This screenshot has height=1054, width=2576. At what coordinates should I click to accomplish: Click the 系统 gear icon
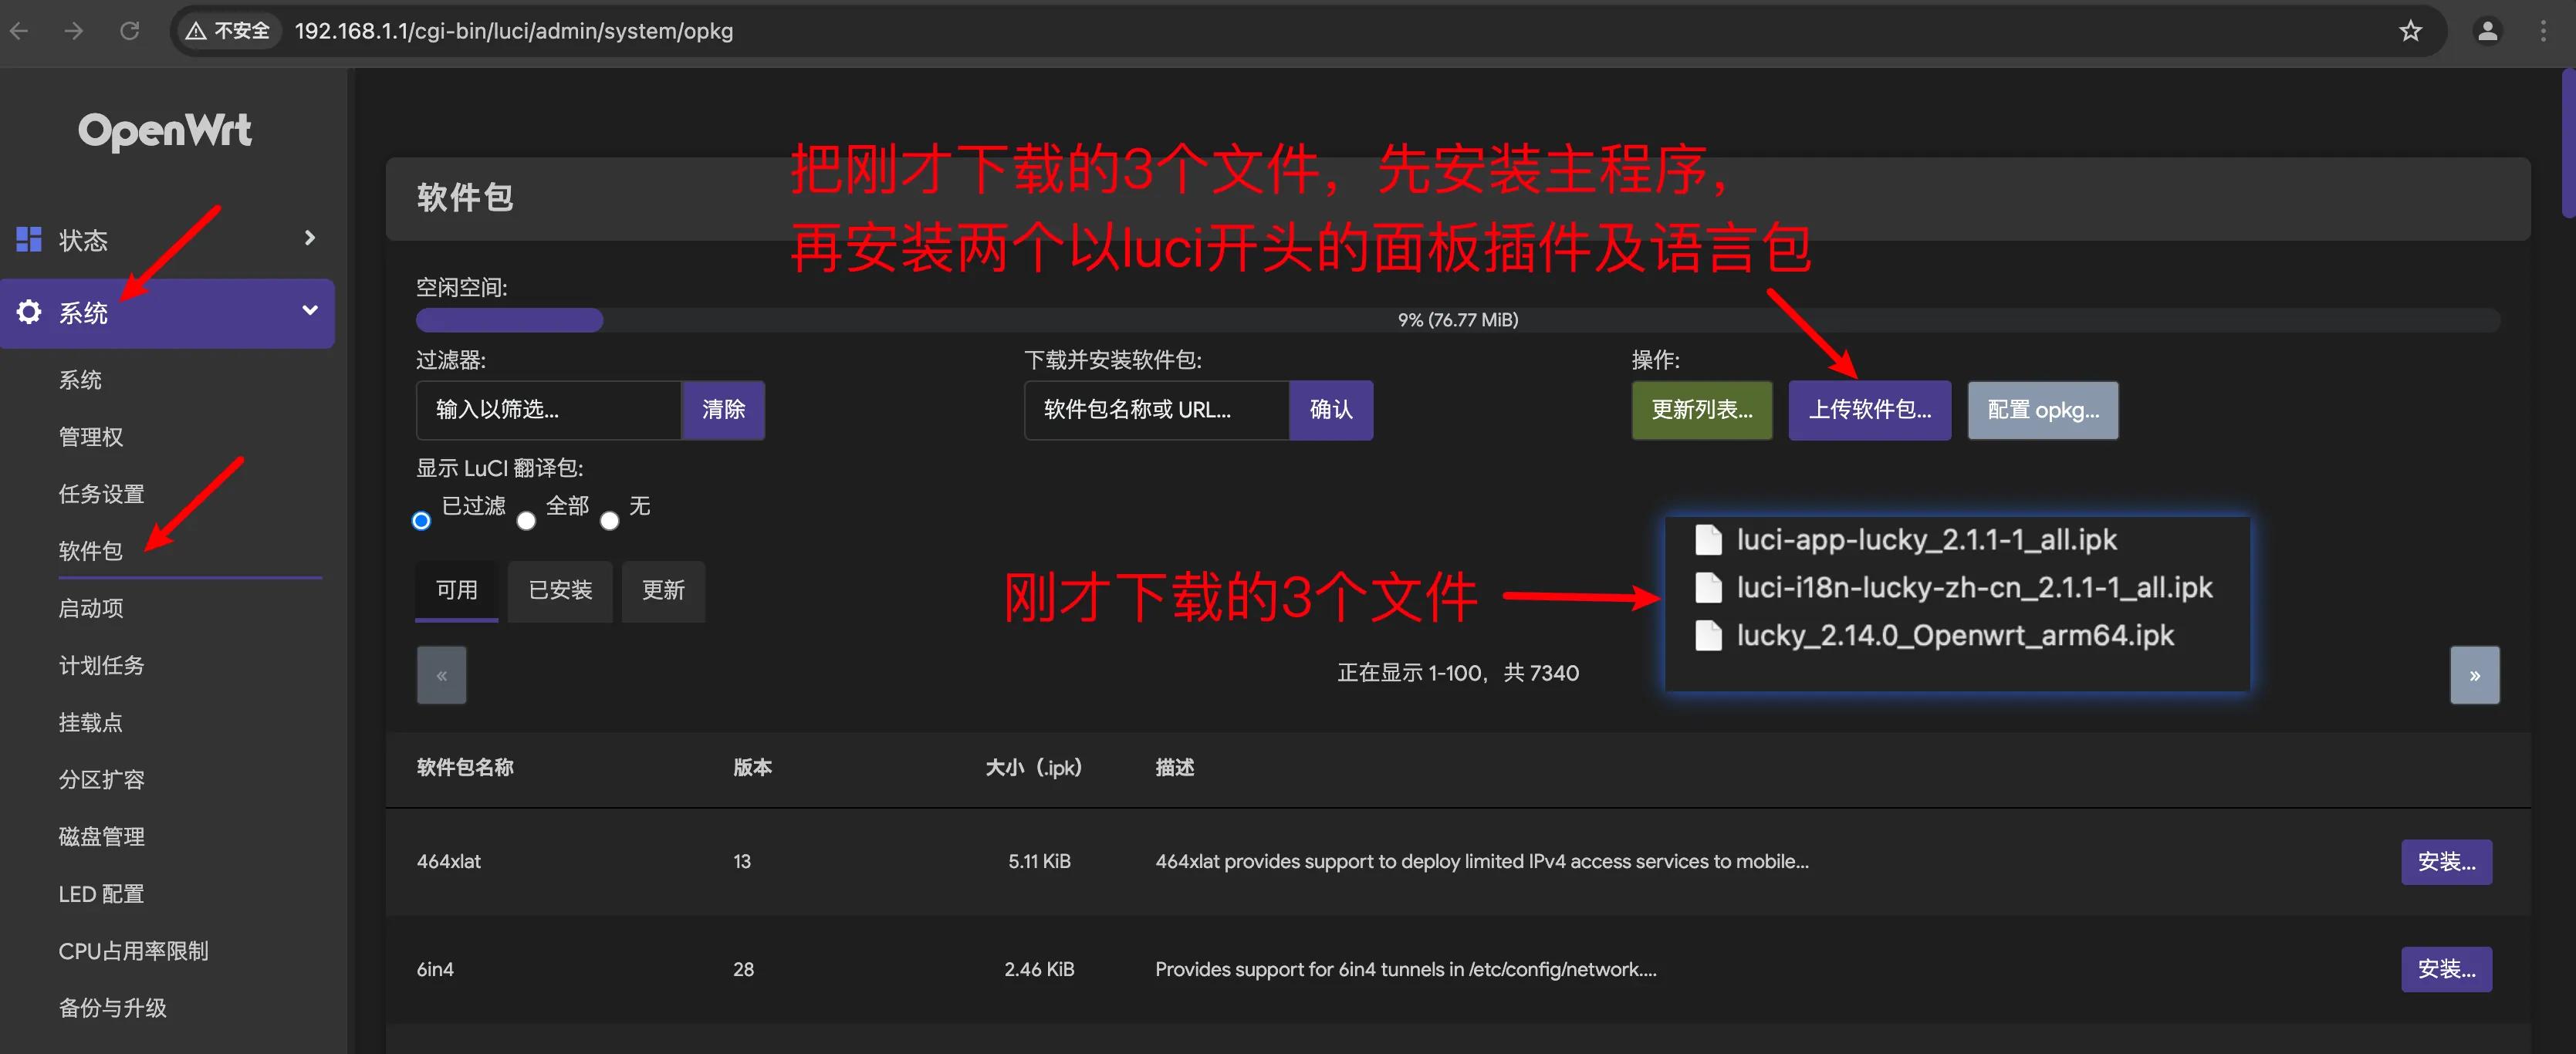(x=29, y=312)
